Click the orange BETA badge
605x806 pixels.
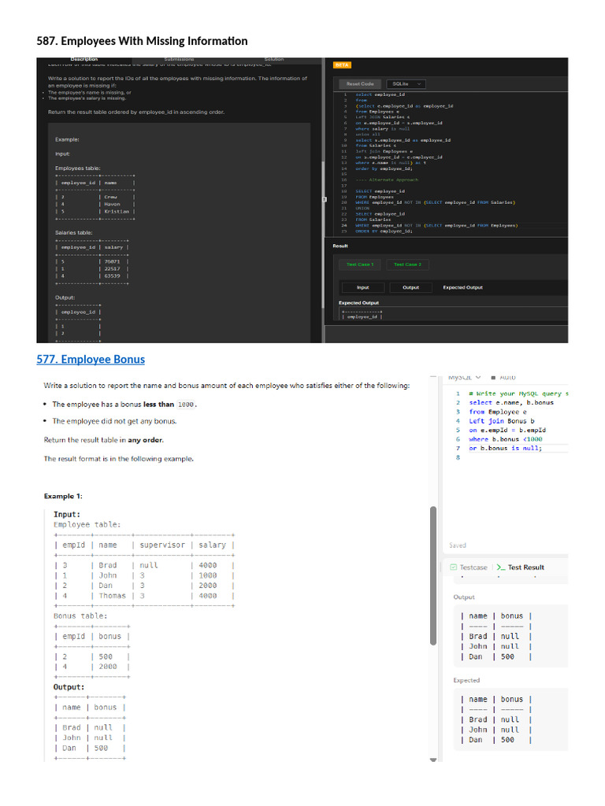tap(342, 65)
